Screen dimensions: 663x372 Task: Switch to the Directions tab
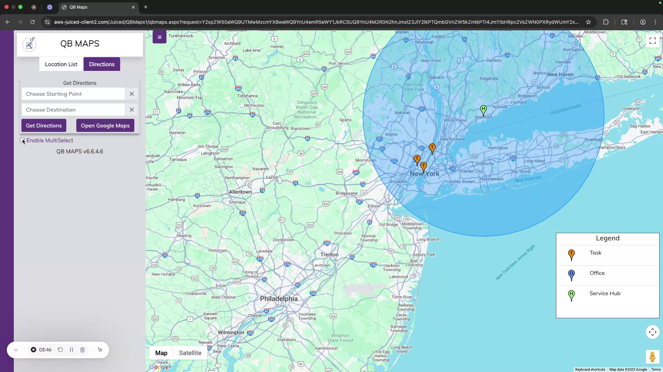(x=102, y=64)
